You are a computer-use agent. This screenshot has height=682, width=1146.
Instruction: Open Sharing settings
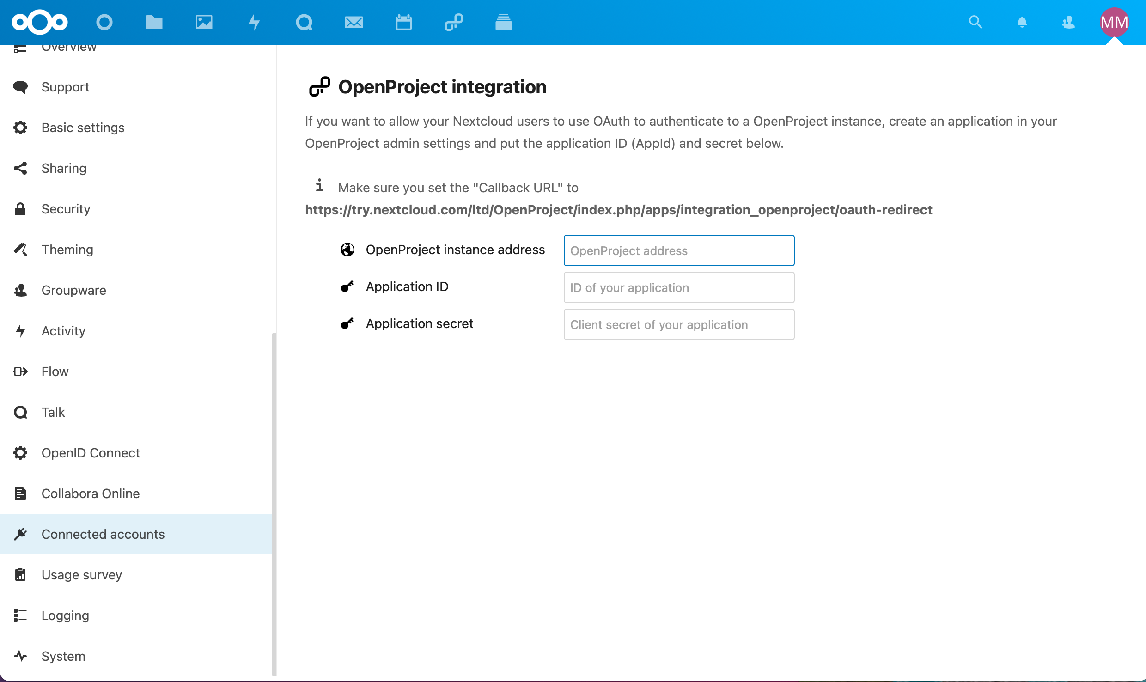136,168
